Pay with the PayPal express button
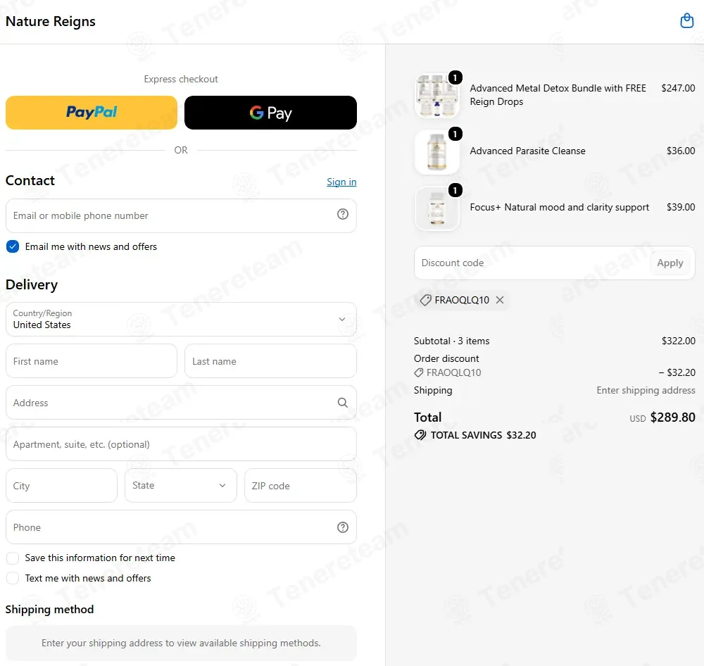 pyautogui.click(x=92, y=113)
